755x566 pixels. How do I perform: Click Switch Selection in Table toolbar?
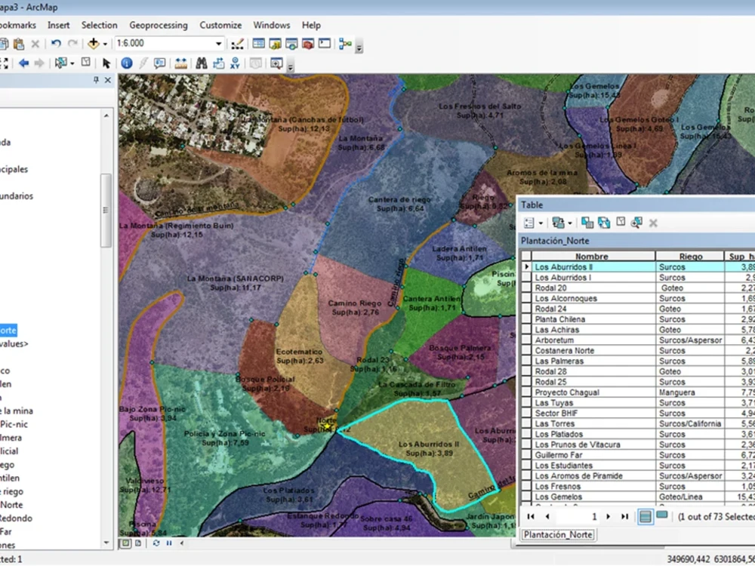pos(603,223)
